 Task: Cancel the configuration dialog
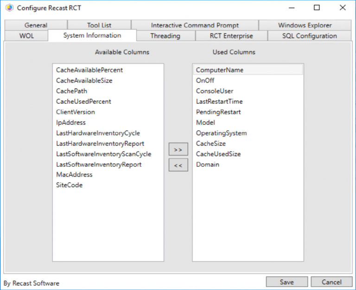point(331,282)
